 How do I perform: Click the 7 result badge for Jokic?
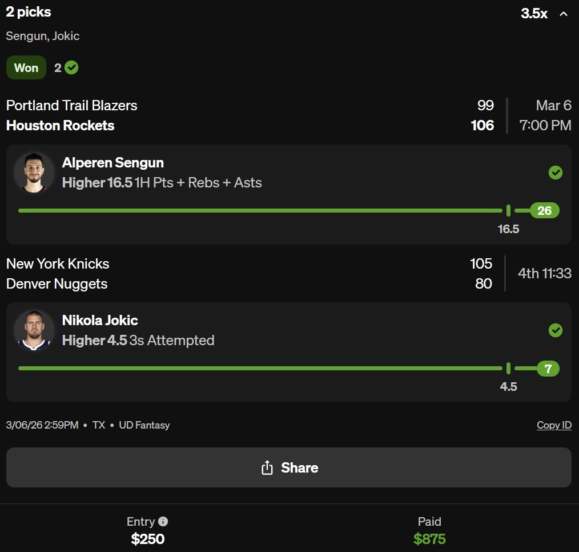tap(548, 369)
